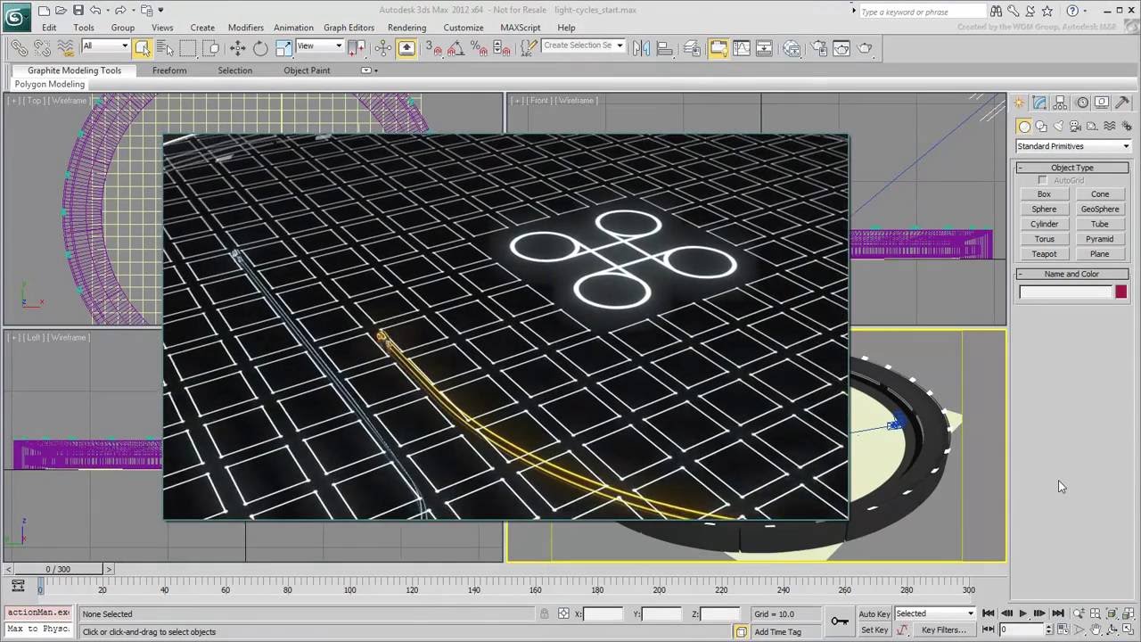
Task: Open the MAXScript menu
Action: 521,28
